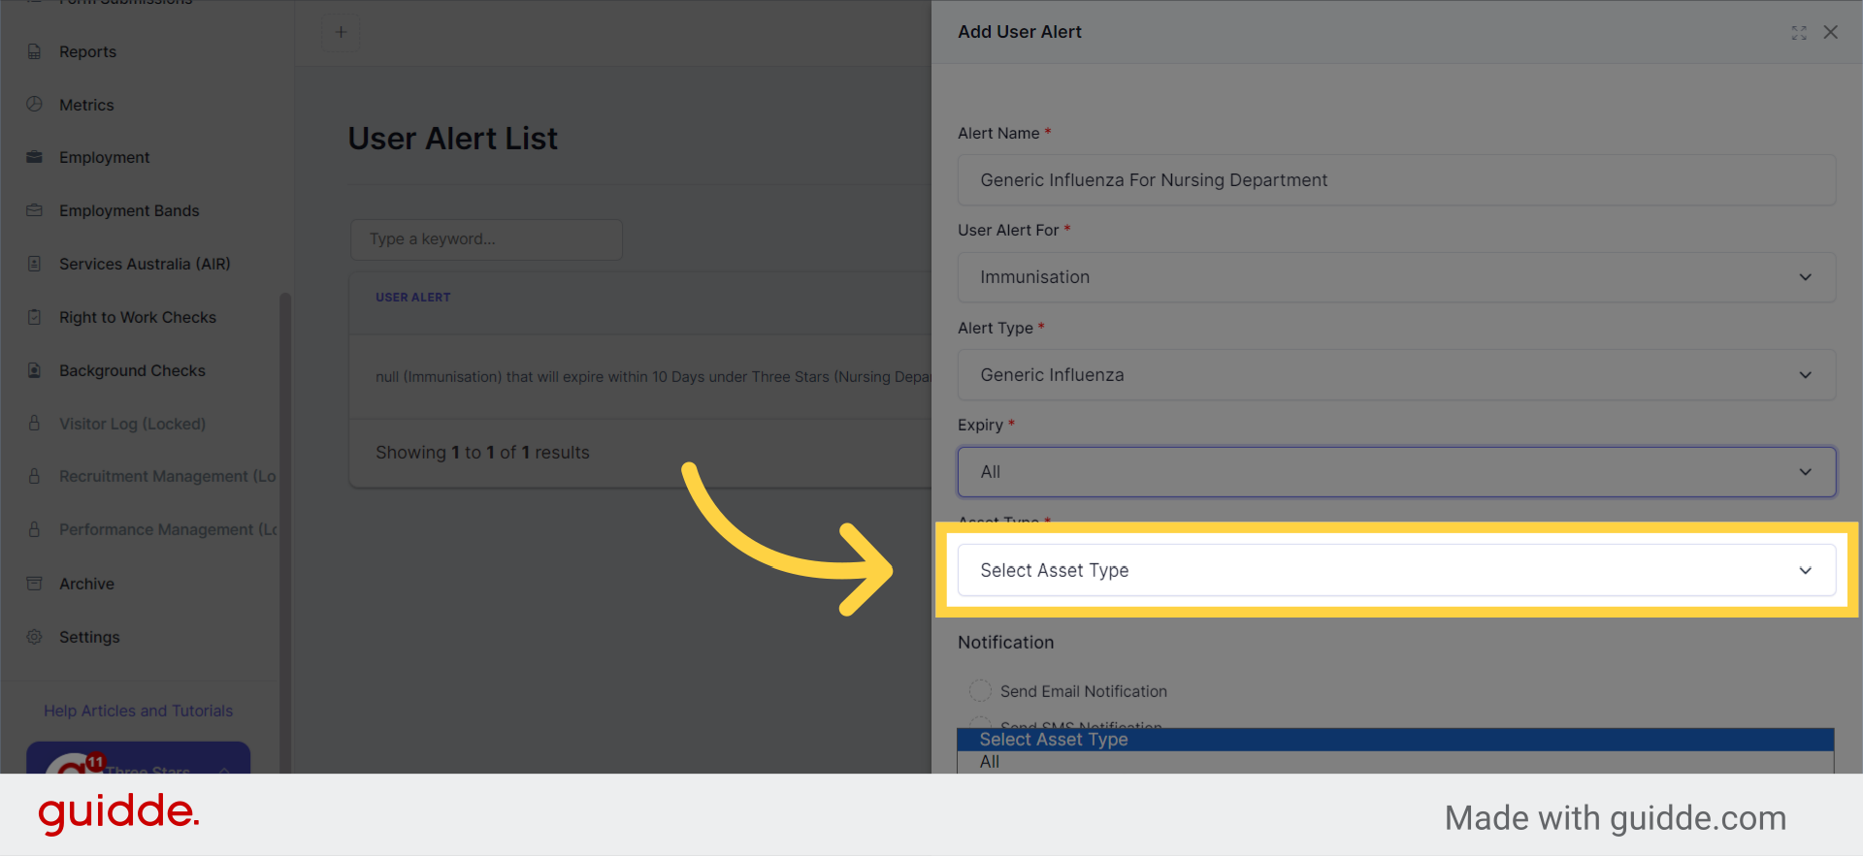Expand the Alert Type Generic Influenza dropdown
Image resolution: width=1863 pixels, height=856 pixels.
point(1396,375)
